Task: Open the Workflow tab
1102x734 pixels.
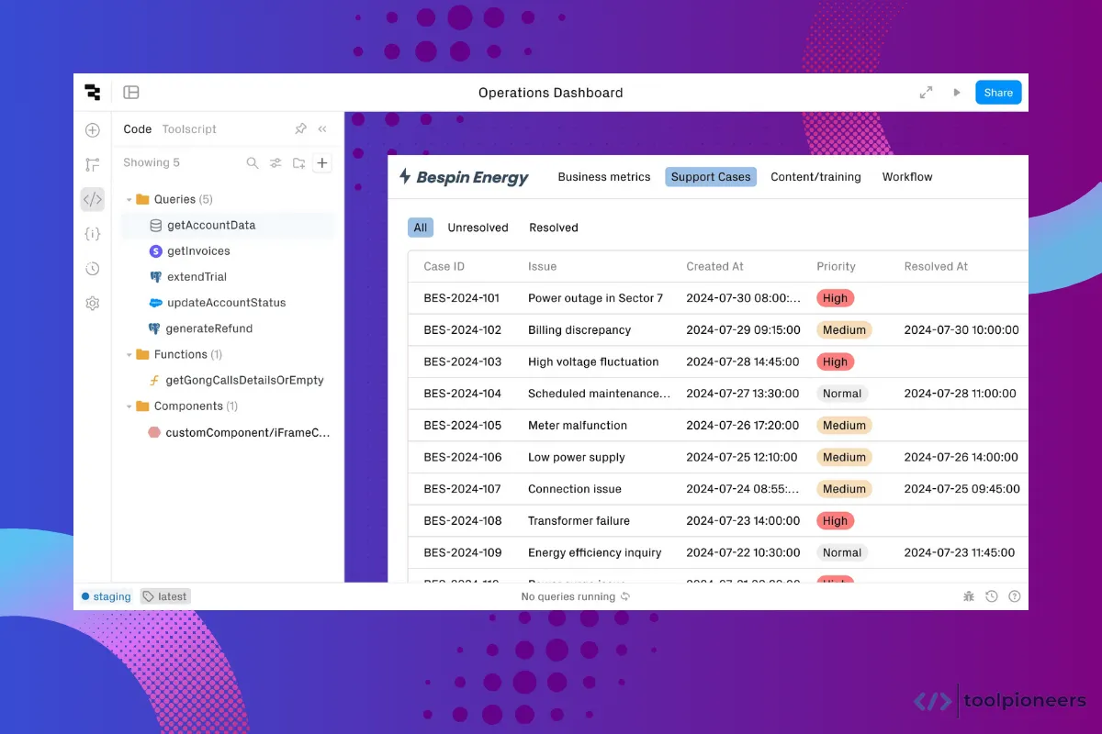Action: coord(907,177)
